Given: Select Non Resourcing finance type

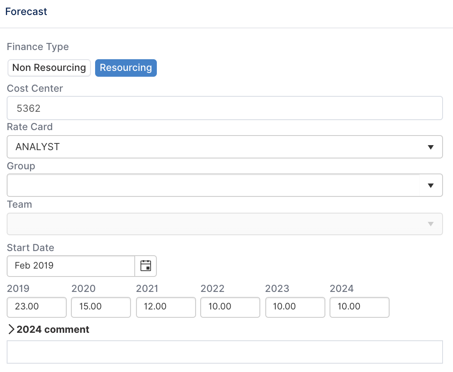Looking at the screenshot, I should point(49,68).
